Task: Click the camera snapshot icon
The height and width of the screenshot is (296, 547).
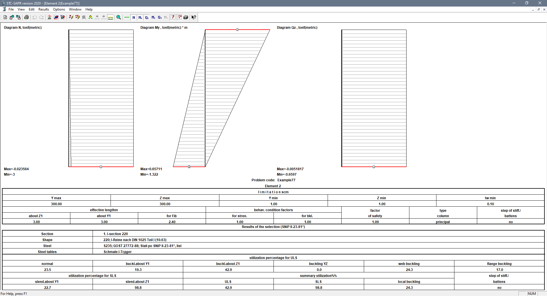Action: [x=186, y=17]
